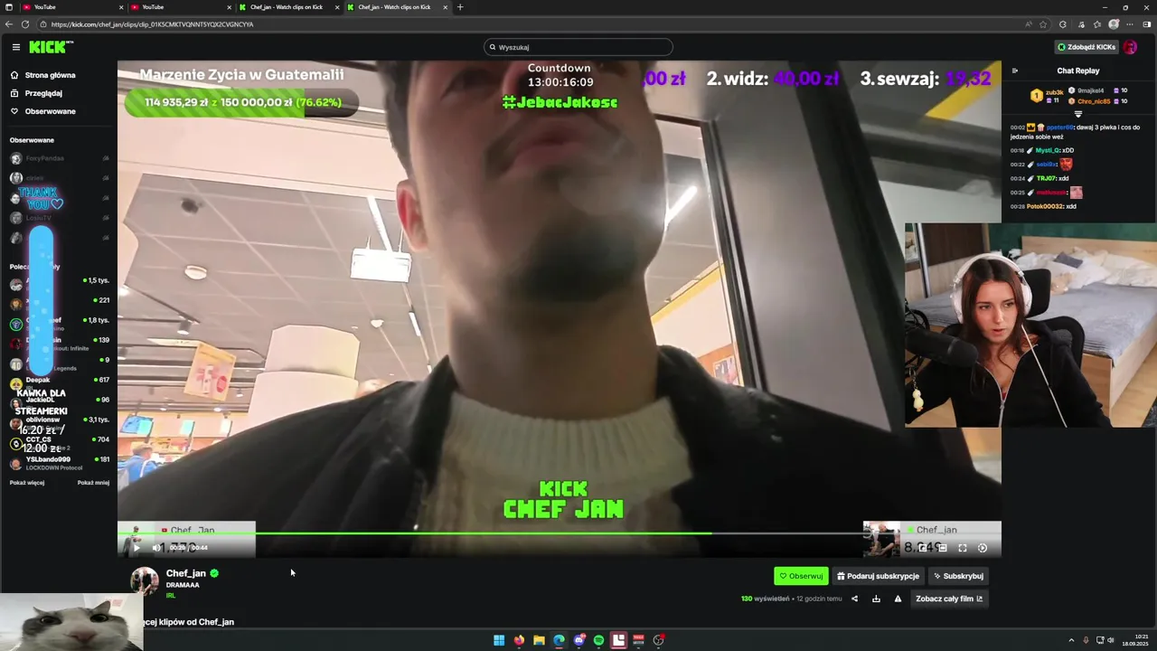Switch to first Chef_jan clips tab

pyautogui.click(x=289, y=7)
